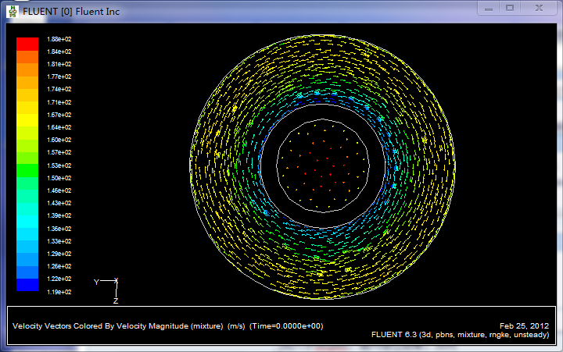Click the '(Time=0.0000e+00)' text in caption
The width and height of the screenshot is (563, 352).
click(x=286, y=326)
